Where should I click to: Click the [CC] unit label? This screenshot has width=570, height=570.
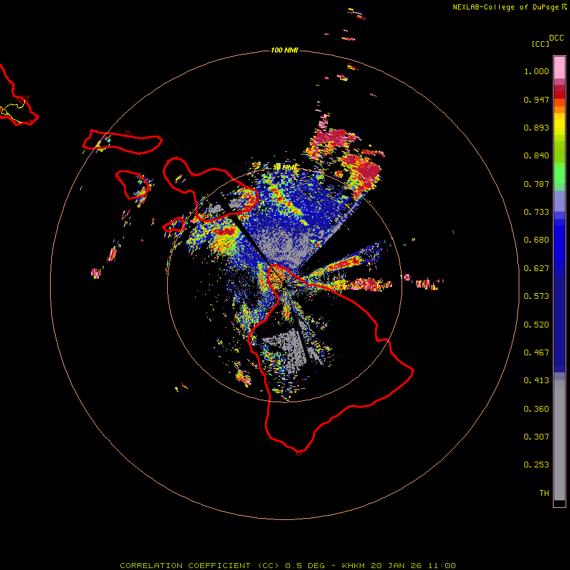540,44
